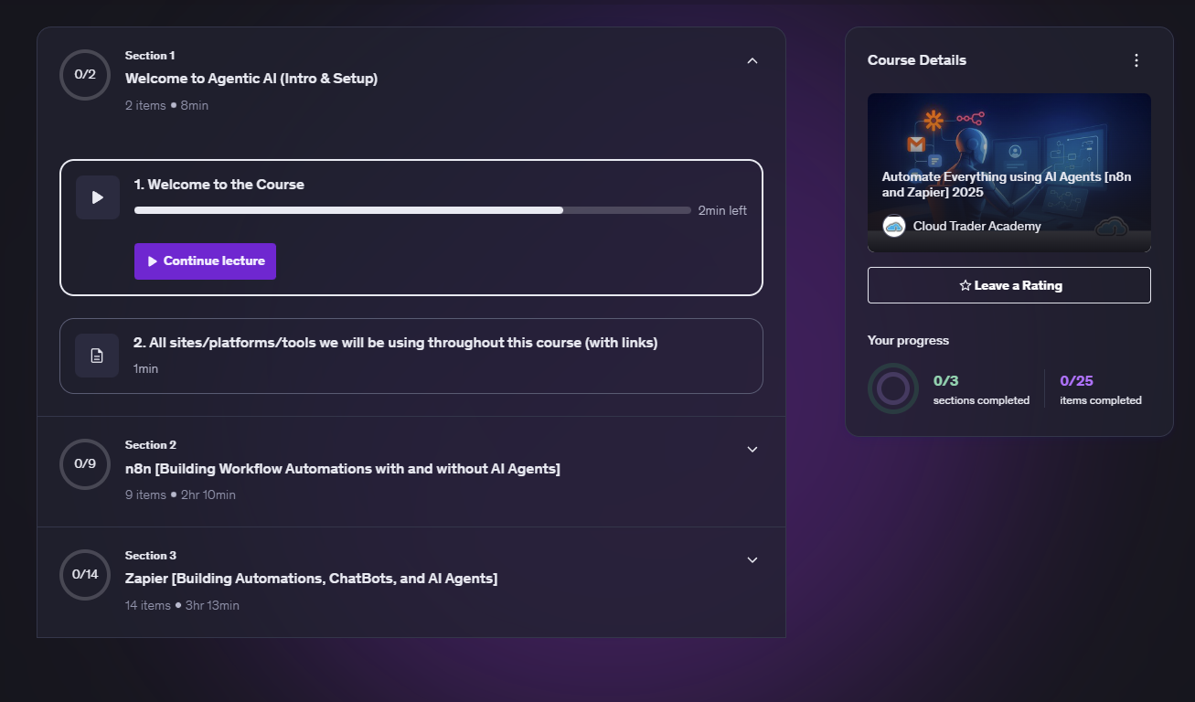Click Cloud Trader Academy name
Screen dimensions: 1195x702
point(976,226)
